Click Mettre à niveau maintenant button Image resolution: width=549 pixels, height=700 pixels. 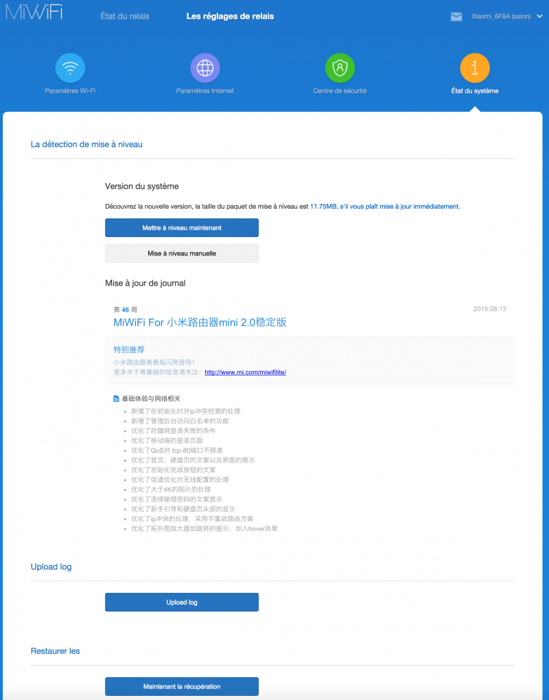pyautogui.click(x=182, y=227)
